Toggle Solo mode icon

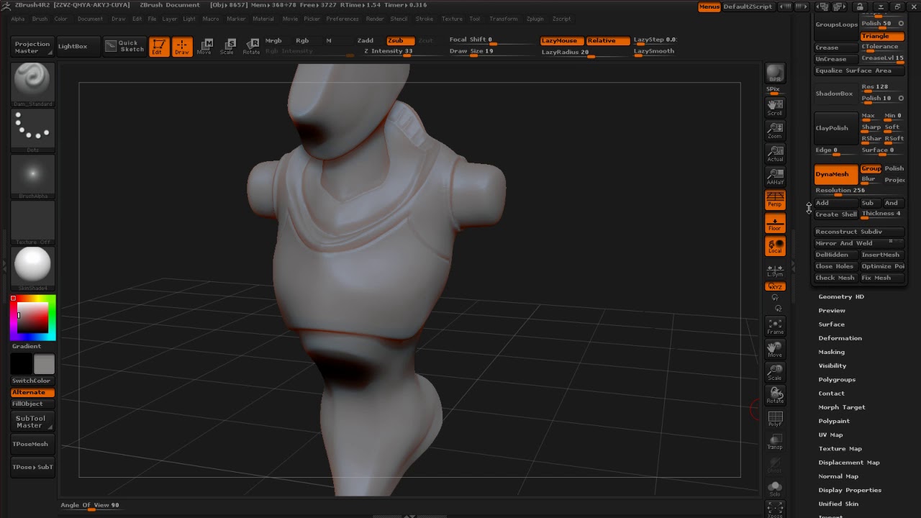[x=775, y=488]
